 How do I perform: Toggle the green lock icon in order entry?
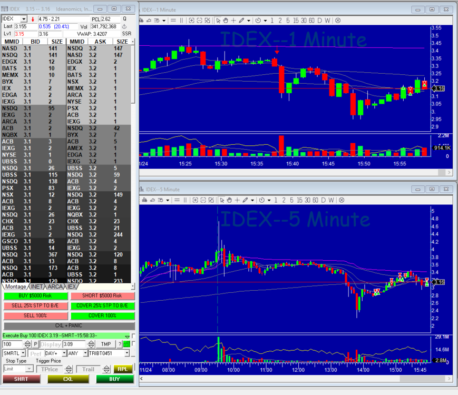(x=126, y=344)
